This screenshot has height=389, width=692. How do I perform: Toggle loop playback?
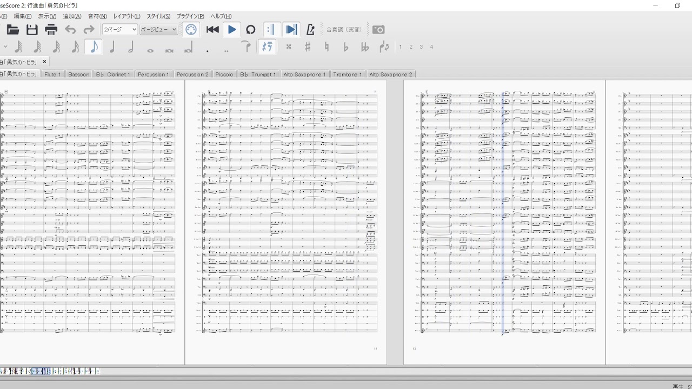coord(250,30)
